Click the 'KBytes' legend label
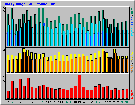 [x=132, y=94]
